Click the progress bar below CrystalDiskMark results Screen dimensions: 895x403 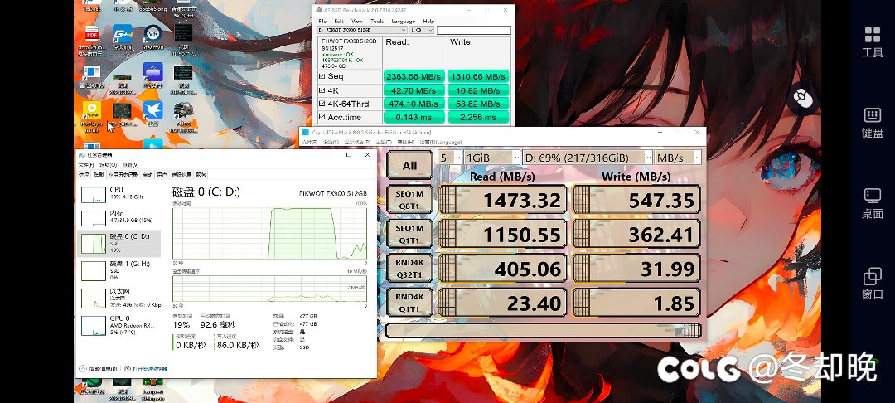point(544,331)
